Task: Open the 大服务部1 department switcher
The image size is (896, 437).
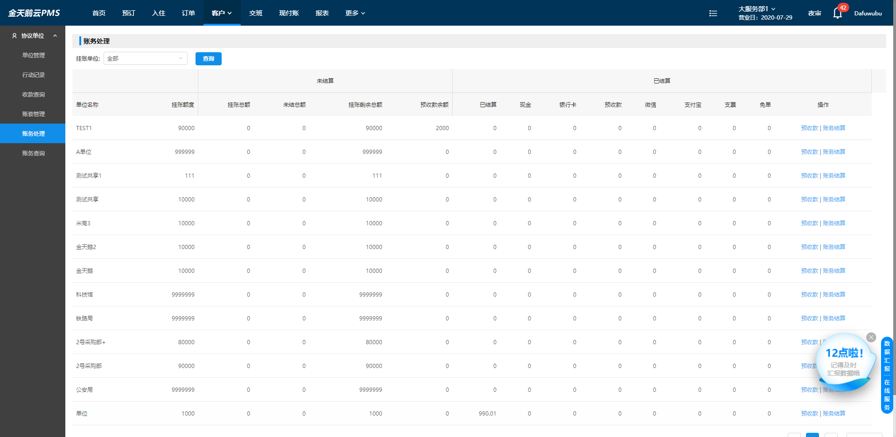Action: pos(756,9)
